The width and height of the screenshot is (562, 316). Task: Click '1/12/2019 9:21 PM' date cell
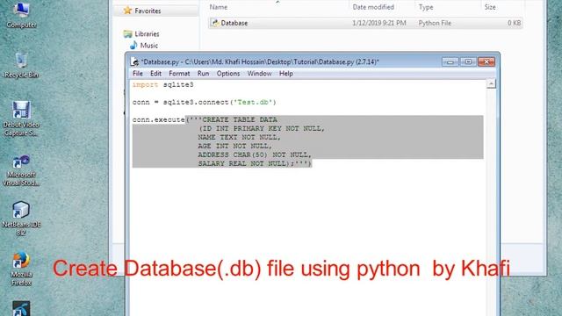[379, 23]
